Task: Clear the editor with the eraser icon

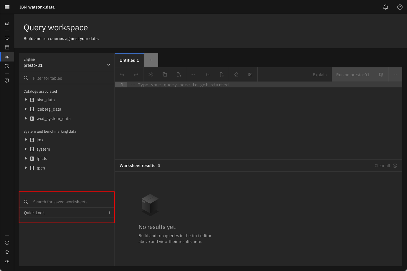Action: 236,75
